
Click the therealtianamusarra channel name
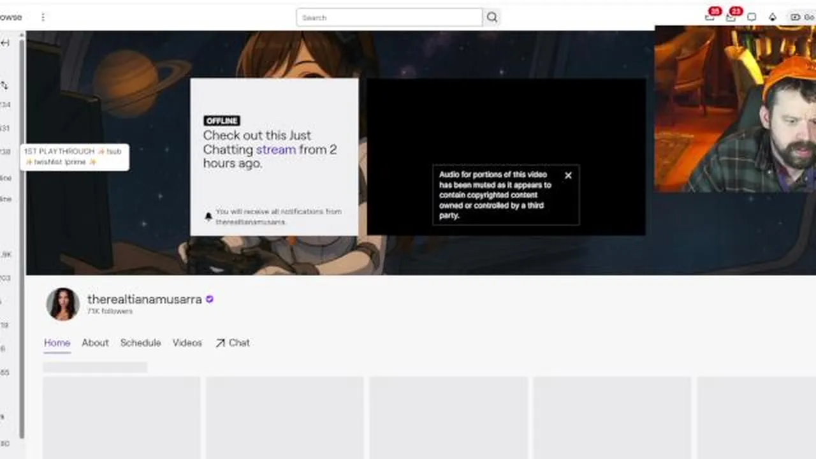pos(145,299)
